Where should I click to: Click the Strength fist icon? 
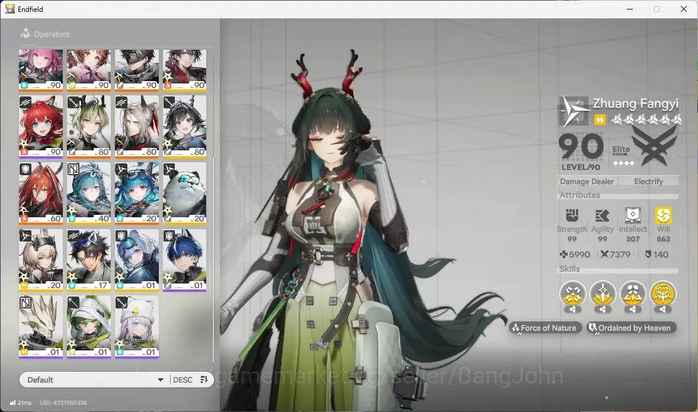[x=572, y=215]
